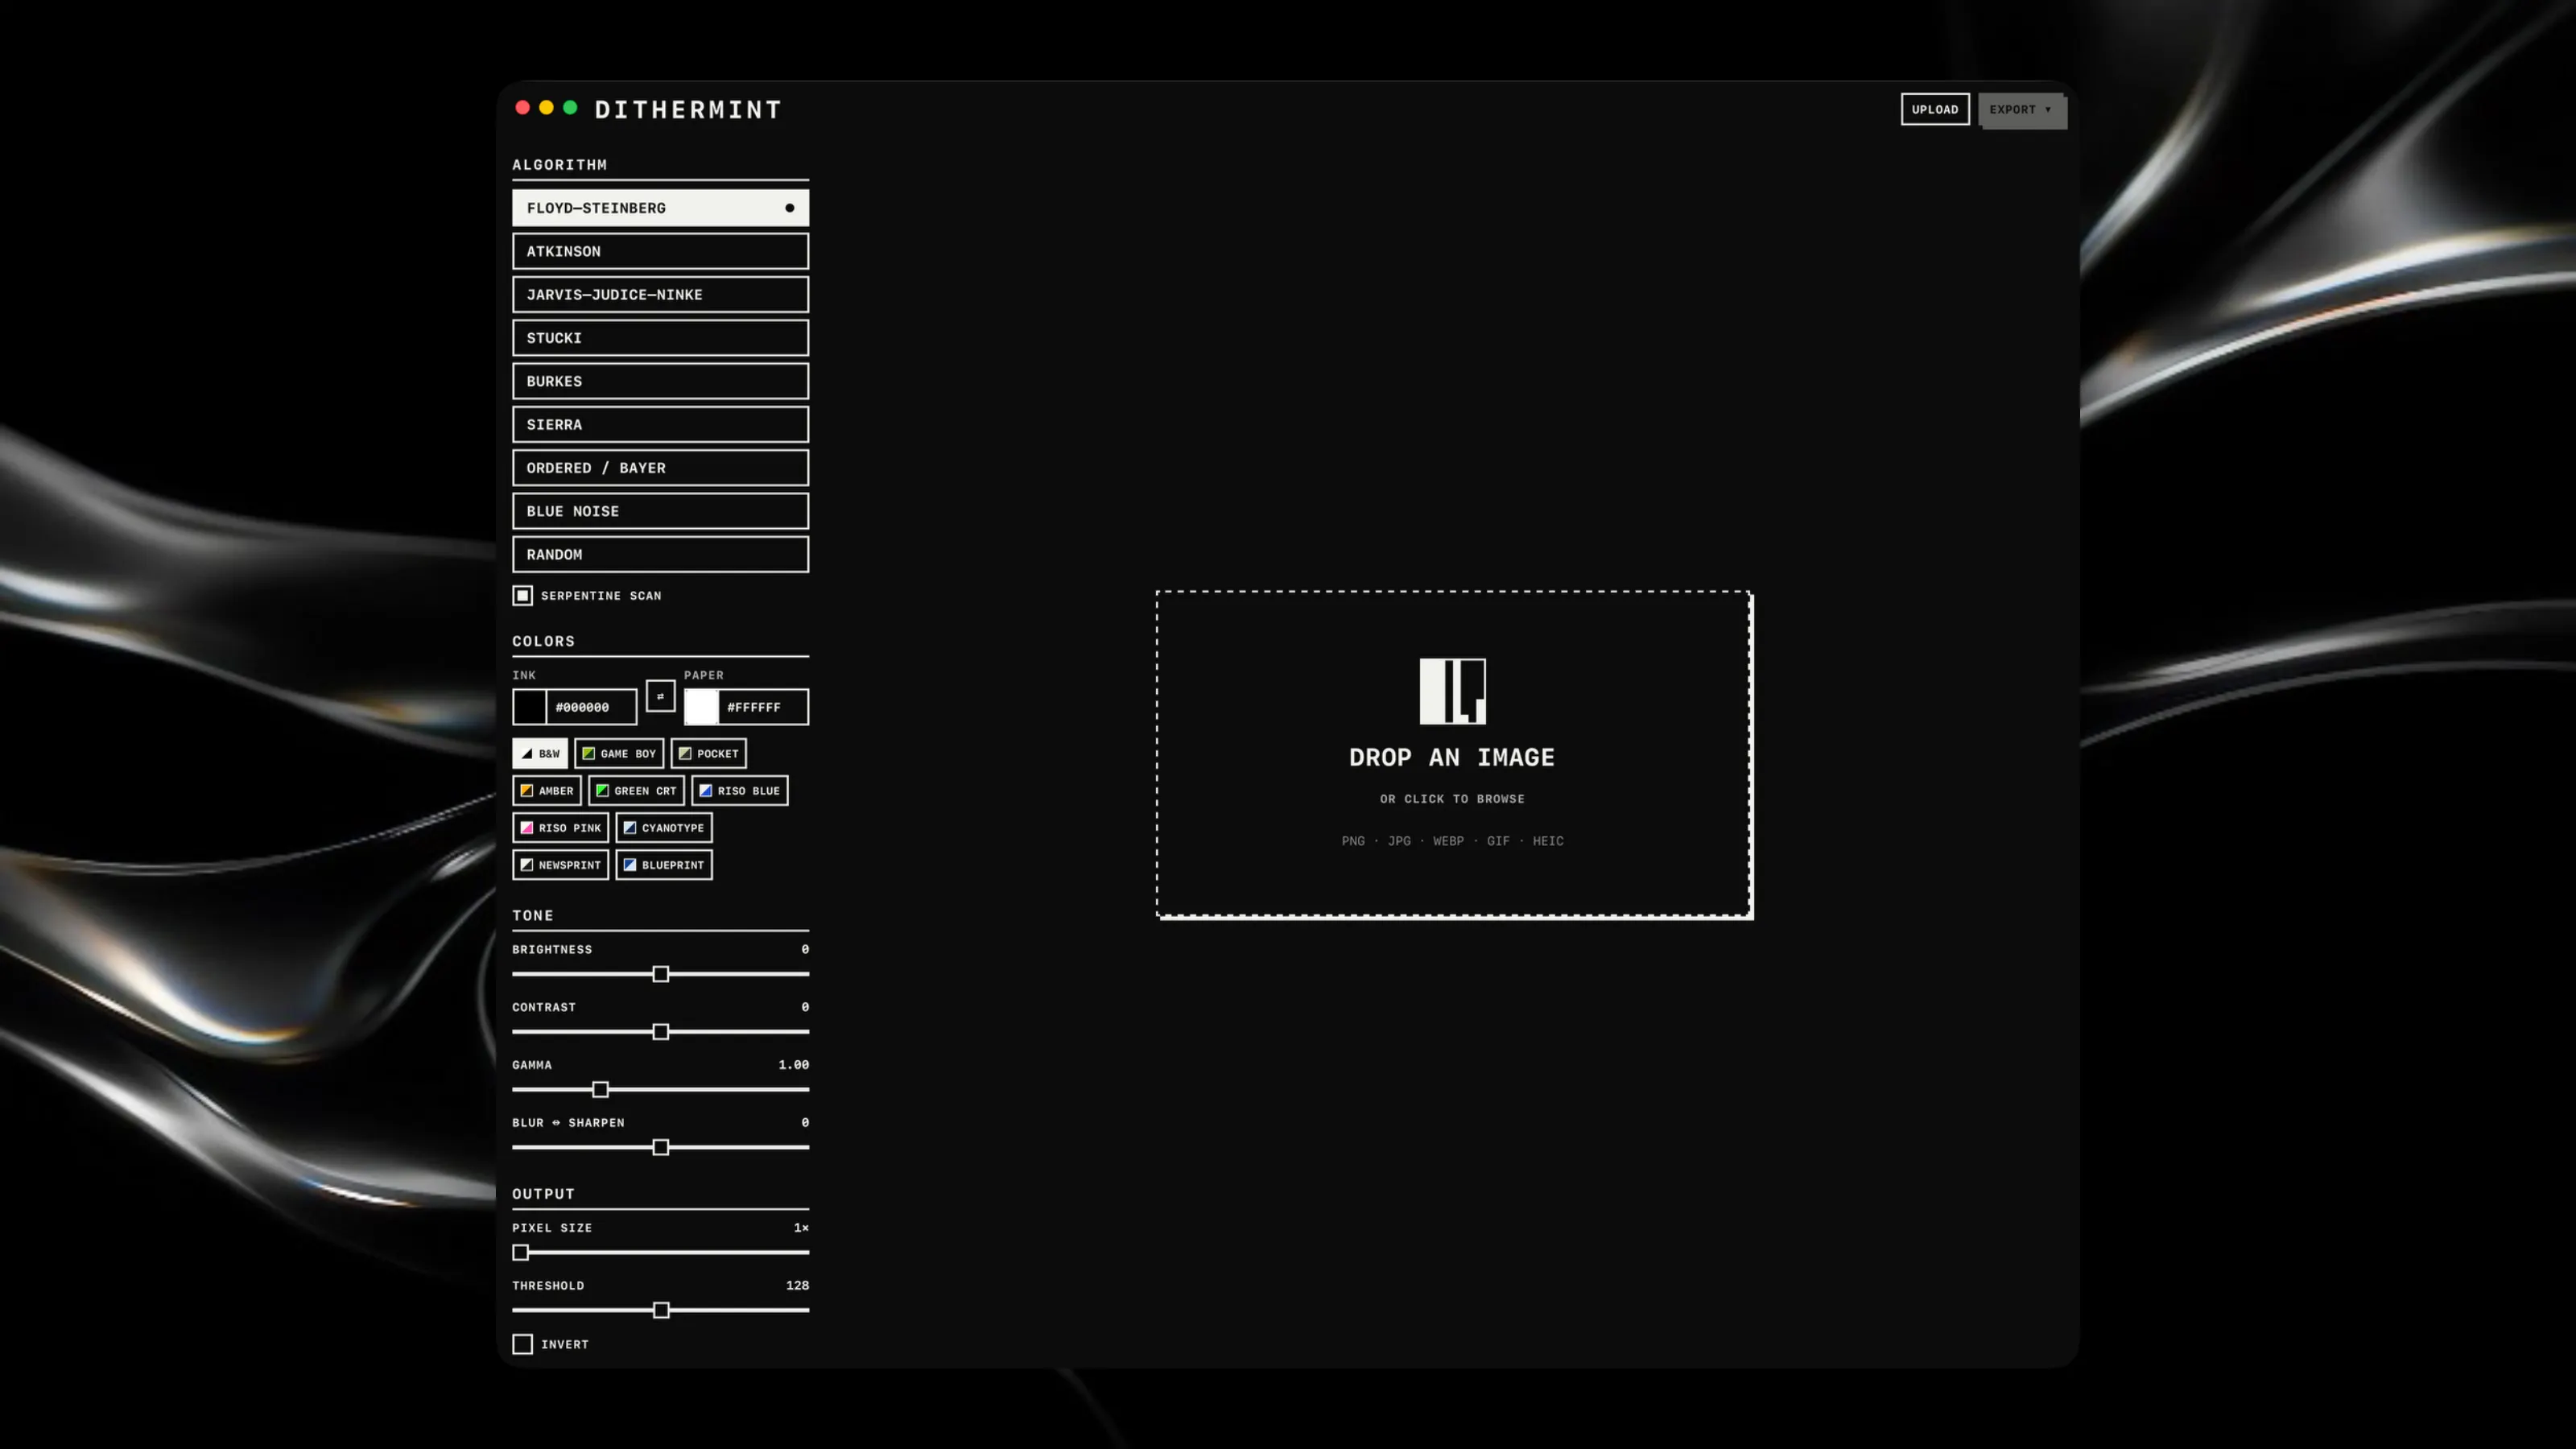Screen dimensions: 2576x1449
Task: Click the Threshold slider handle
Action: pyautogui.click(x=661, y=1310)
